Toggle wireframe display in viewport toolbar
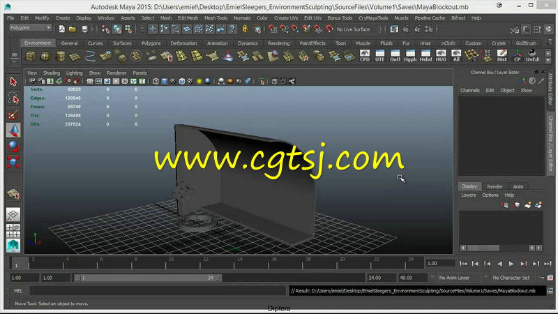The image size is (558, 314). click(x=156, y=82)
